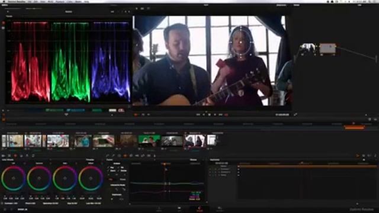This screenshot has width=379, height=213.
Task: Expand the Corrector 2 keyframe row
Action: click(219, 172)
